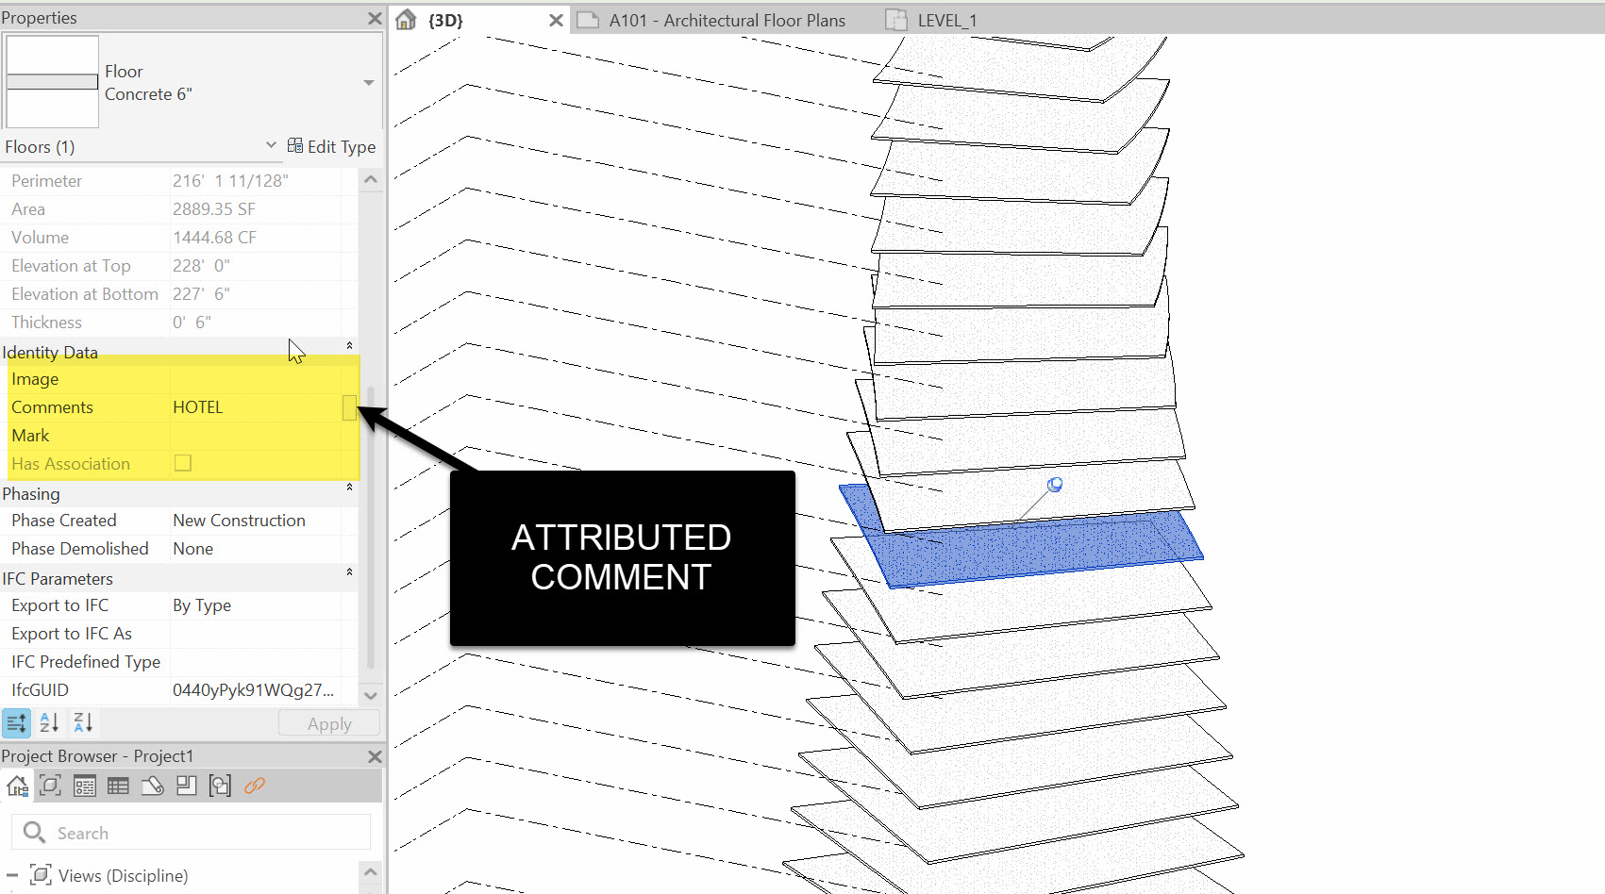The height and width of the screenshot is (894, 1605).
Task: Open the Floors (1) filter dropdown
Action: pyautogui.click(x=271, y=145)
